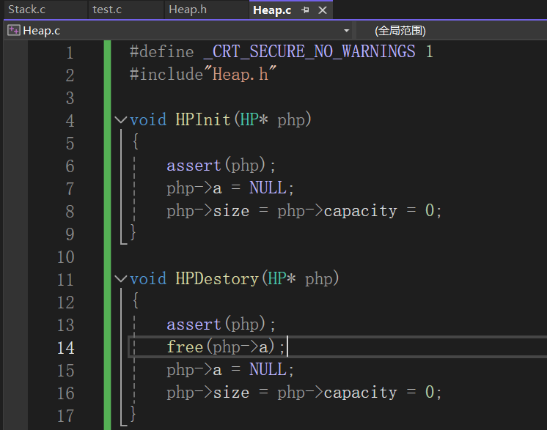The width and height of the screenshot is (547, 430).
Task: Click NULL on line 15
Action: (268, 369)
